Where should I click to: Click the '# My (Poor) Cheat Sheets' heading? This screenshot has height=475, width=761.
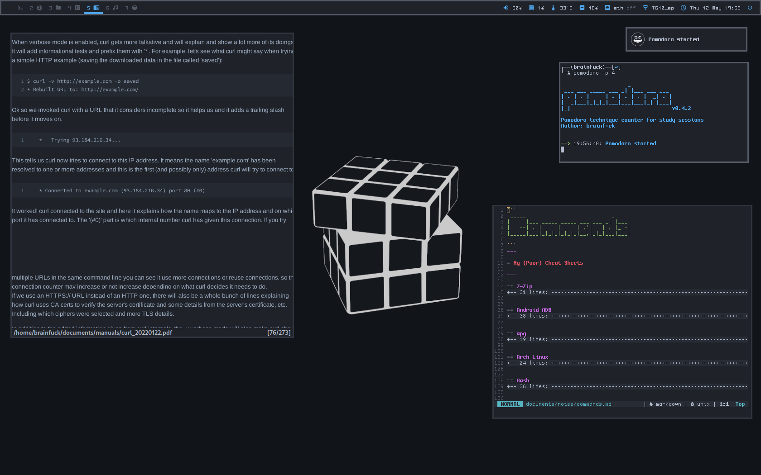(x=545, y=263)
